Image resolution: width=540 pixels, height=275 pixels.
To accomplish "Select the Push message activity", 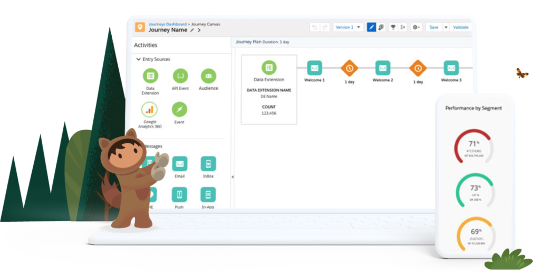I will point(179,195).
